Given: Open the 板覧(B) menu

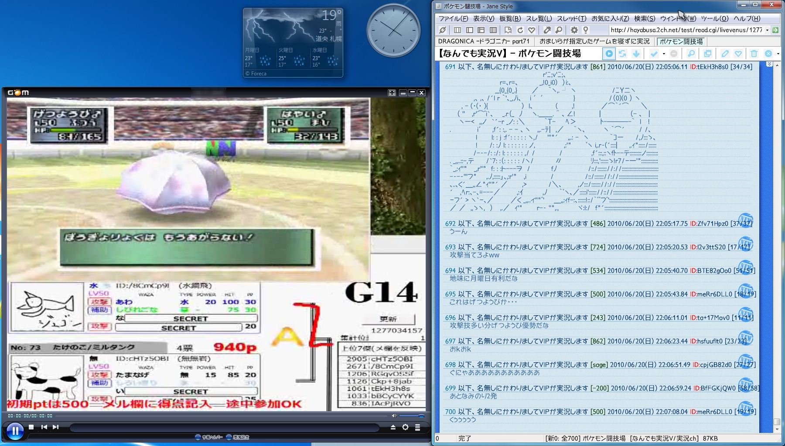Looking at the screenshot, I should click(x=510, y=18).
